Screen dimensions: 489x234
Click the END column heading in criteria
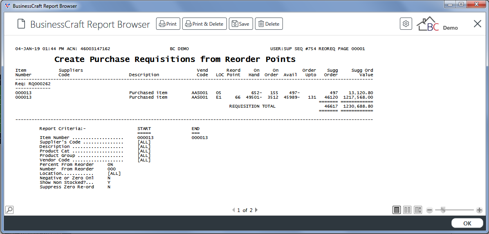click(195, 128)
